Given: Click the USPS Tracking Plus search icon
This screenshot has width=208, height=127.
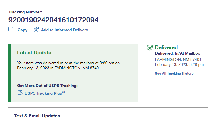Looking at the screenshot, I should 20,93.
